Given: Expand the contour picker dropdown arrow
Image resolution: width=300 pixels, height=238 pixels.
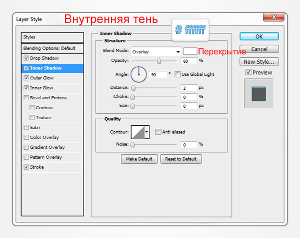Looking at the screenshot, I should 146,132.
